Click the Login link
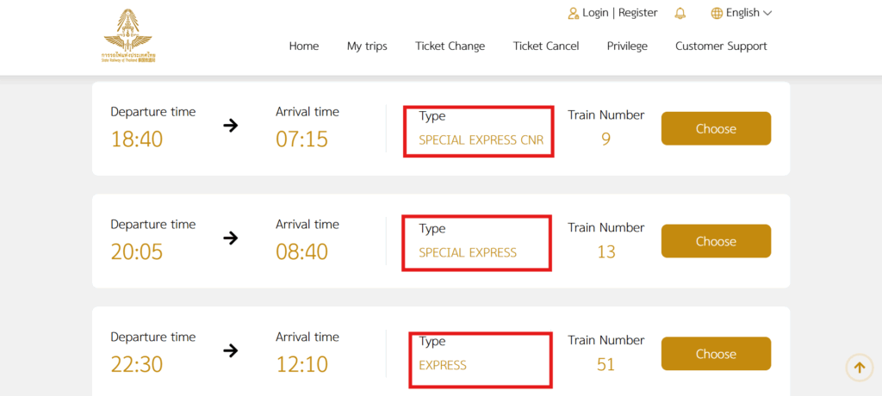 pyautogui.click(x=595, y=13)
